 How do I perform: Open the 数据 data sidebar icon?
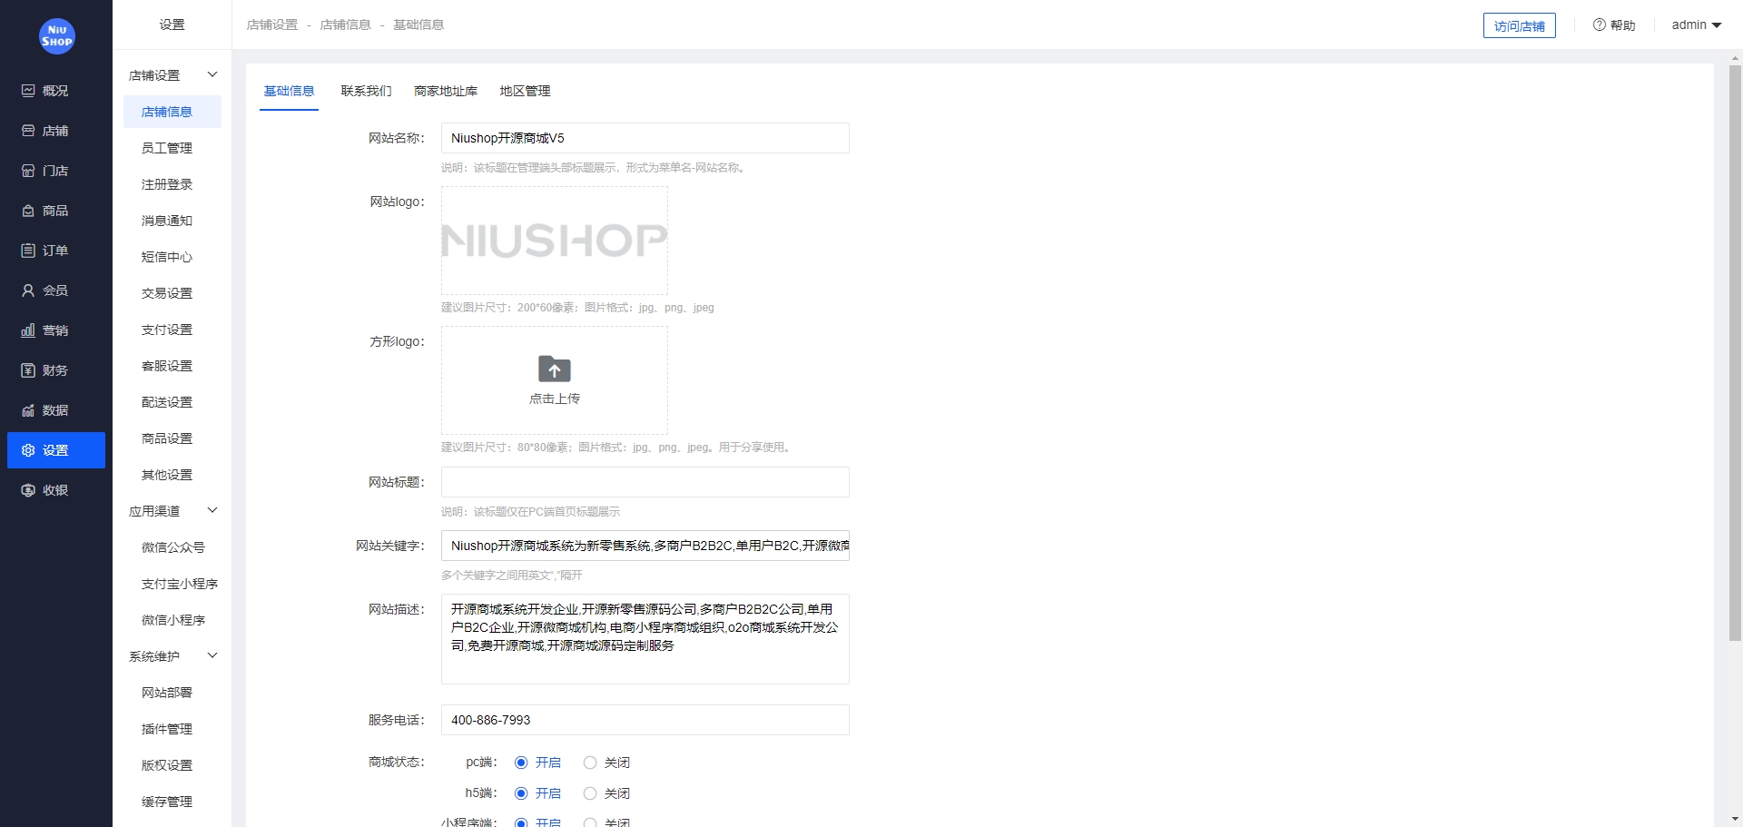28,410
